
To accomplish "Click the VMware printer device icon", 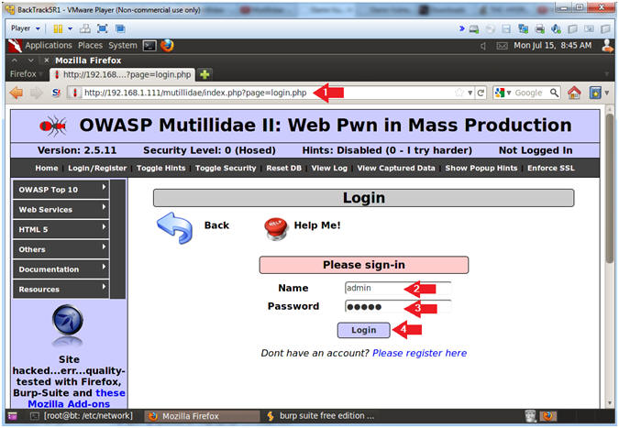I will click(x=539, y=28).
